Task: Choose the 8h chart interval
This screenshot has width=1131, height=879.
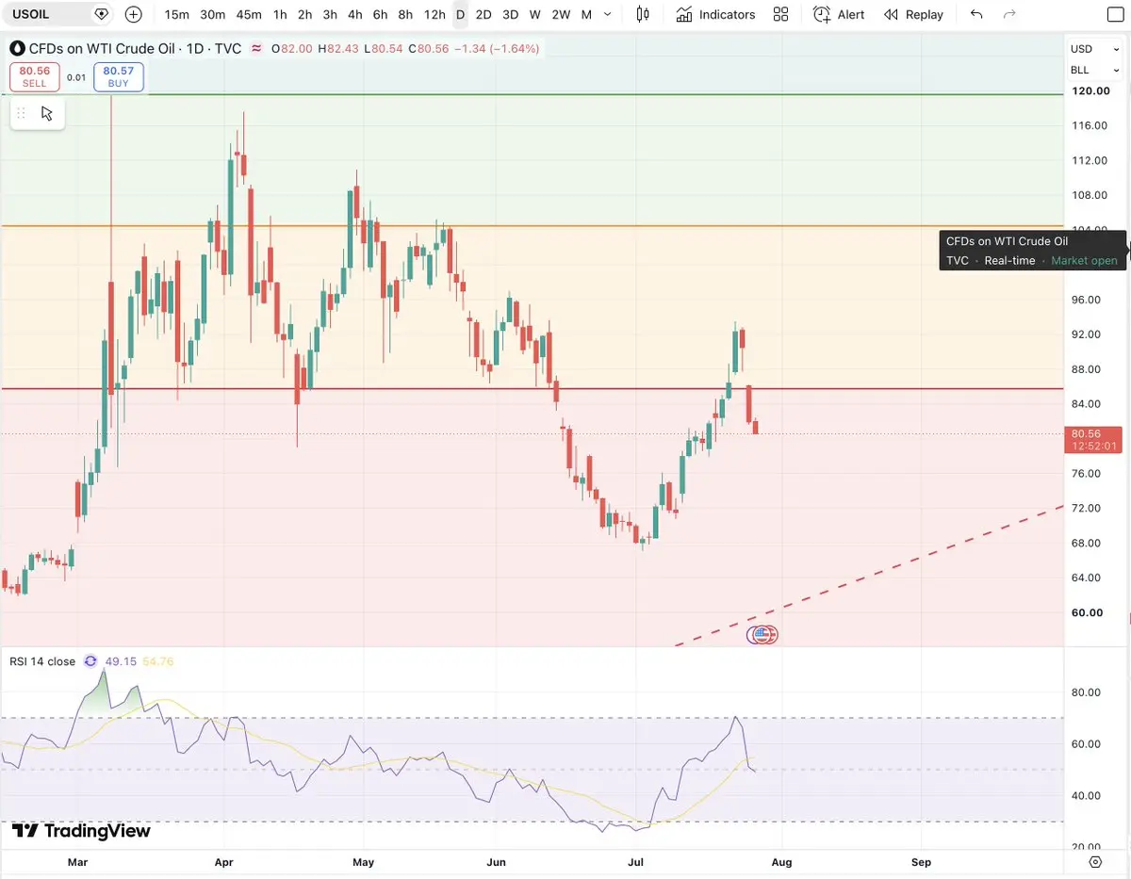Action: pyautogui.click(x=405, y=14)
